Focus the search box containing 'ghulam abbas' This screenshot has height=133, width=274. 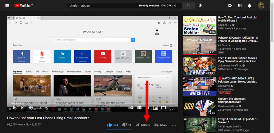click(125, 5)
